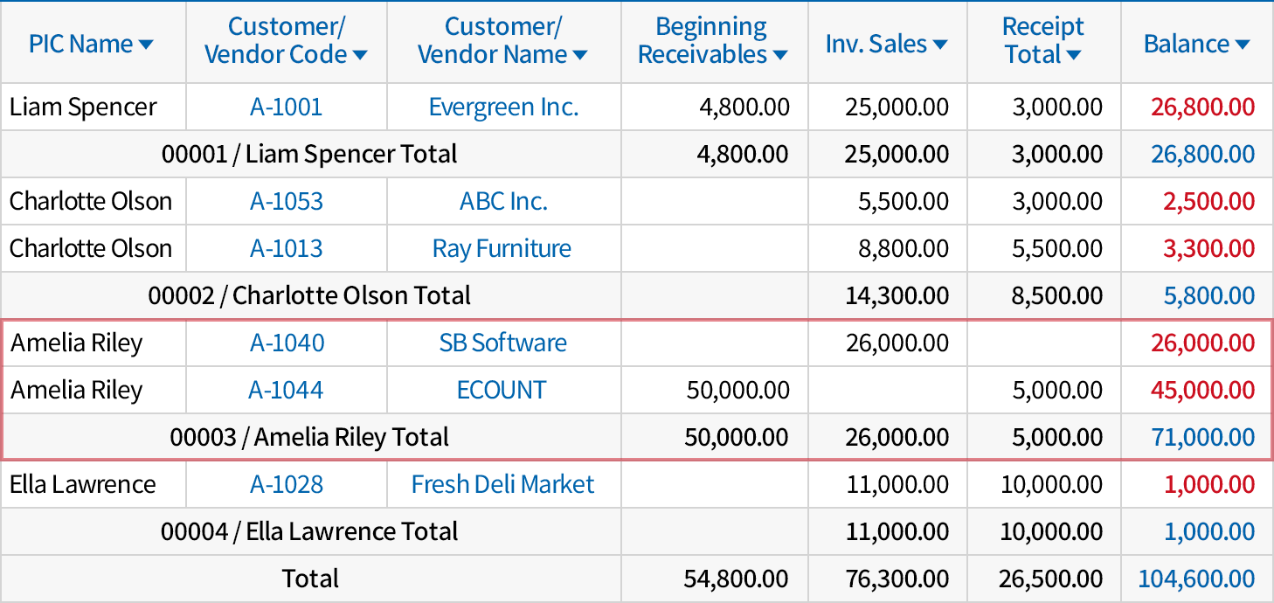Click customer code A-1040

[287, 343]
